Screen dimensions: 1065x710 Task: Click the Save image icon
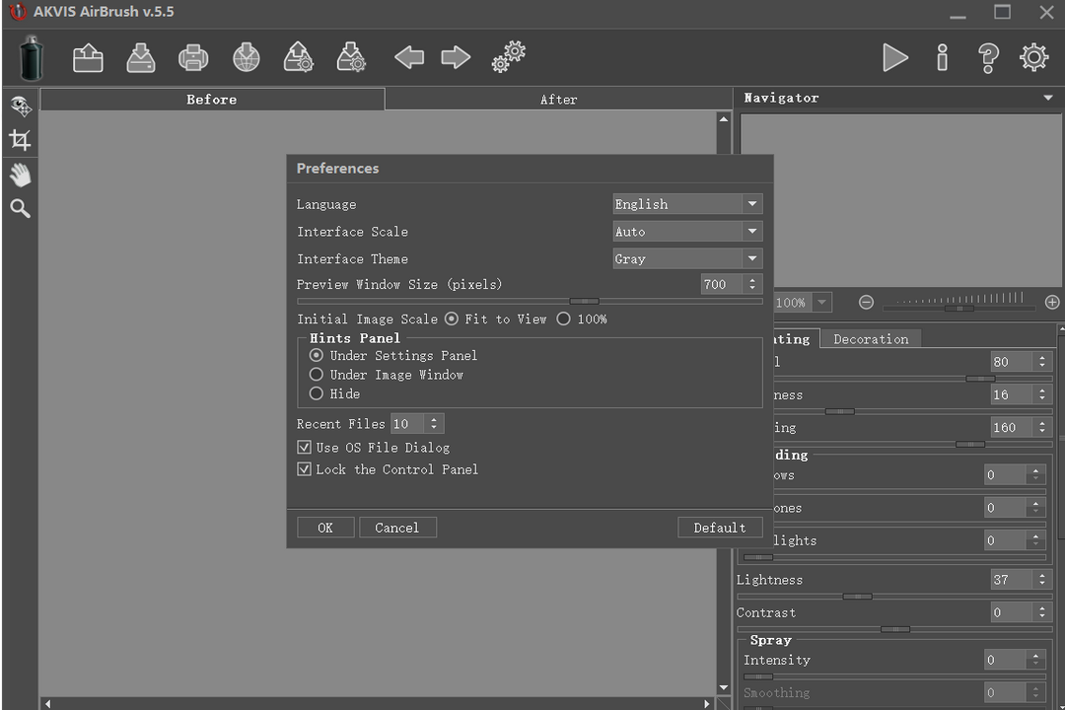click(x=141, y=58)
